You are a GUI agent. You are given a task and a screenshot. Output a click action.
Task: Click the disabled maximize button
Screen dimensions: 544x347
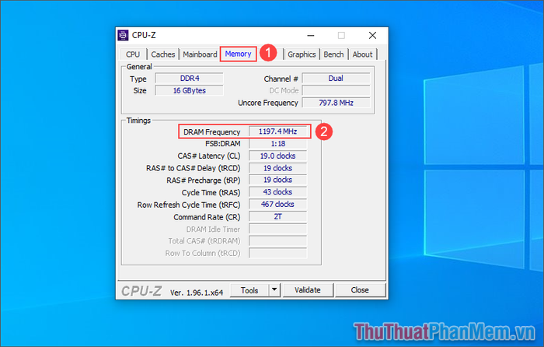pyautogui.click(x=341, y=36)
